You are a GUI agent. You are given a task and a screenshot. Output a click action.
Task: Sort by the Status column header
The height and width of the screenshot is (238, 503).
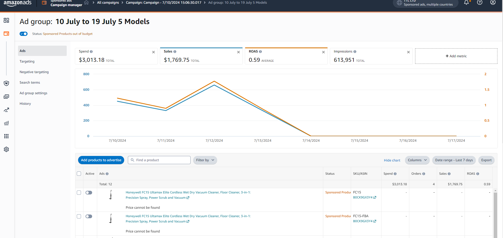click(x=330, y=174)
